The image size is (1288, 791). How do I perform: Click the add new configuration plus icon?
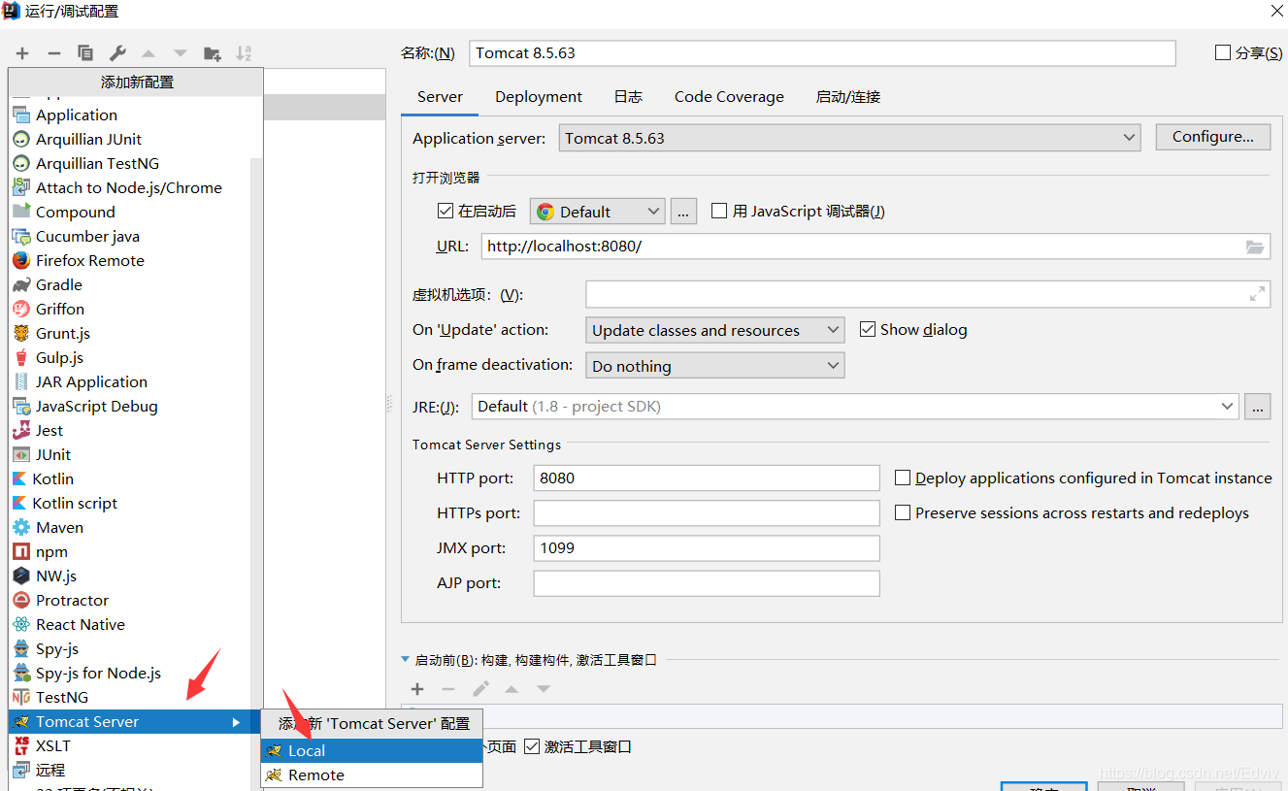(x=22, y=53)
